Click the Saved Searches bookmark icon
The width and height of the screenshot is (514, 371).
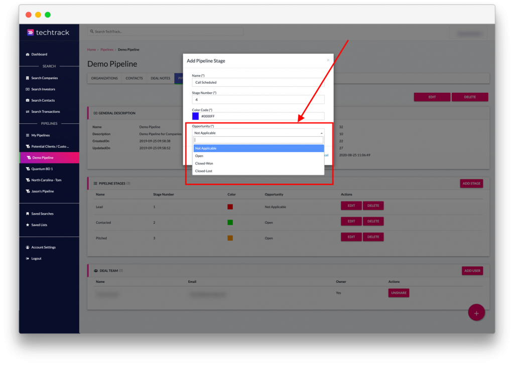(x=27, y=214)
